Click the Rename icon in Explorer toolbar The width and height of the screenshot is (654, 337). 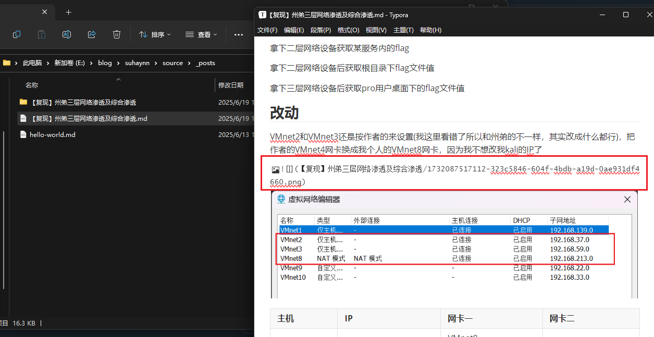coord(67,34)
